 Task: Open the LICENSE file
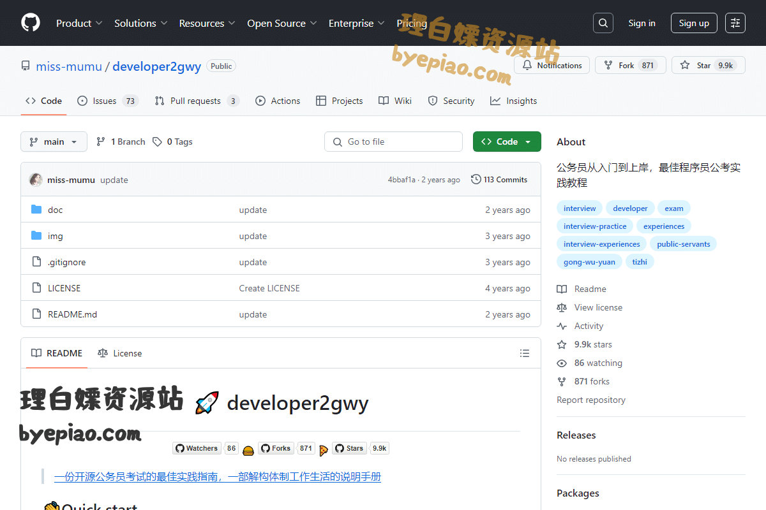(64, 288)
